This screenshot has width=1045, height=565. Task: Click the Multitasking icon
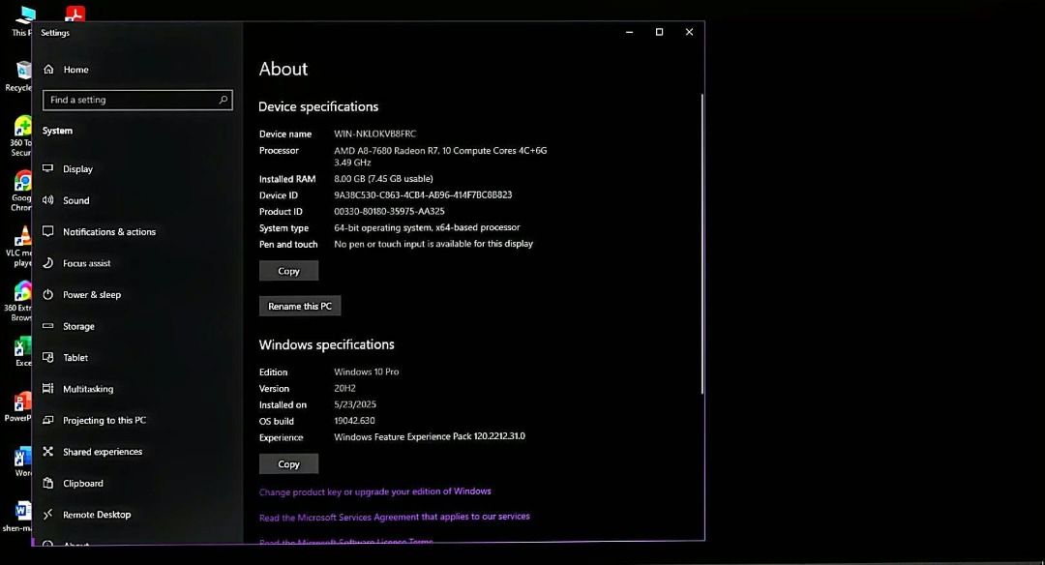48,389
